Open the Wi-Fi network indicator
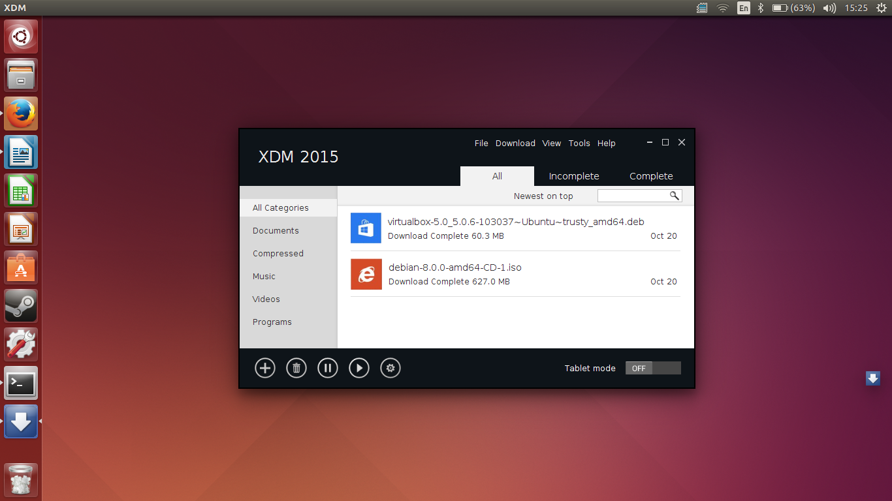This screenshot has width=892, height=501. pos(722,8)
